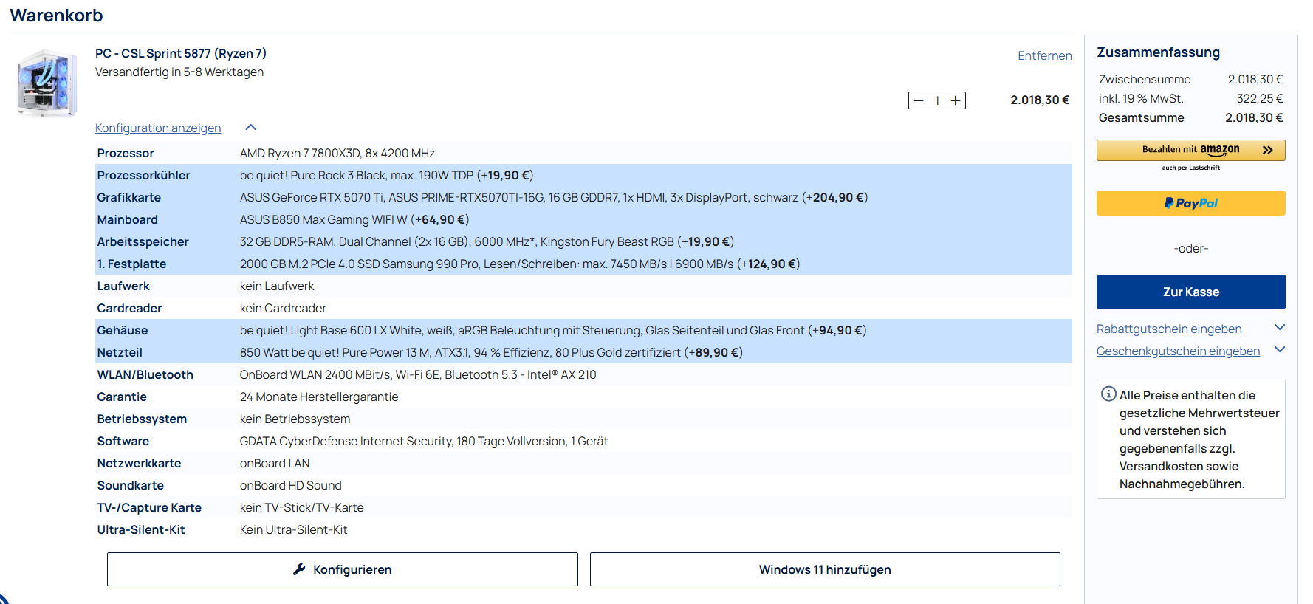
Task: Select the Prozessorkühler row label
Action: [x=143, y=175]
